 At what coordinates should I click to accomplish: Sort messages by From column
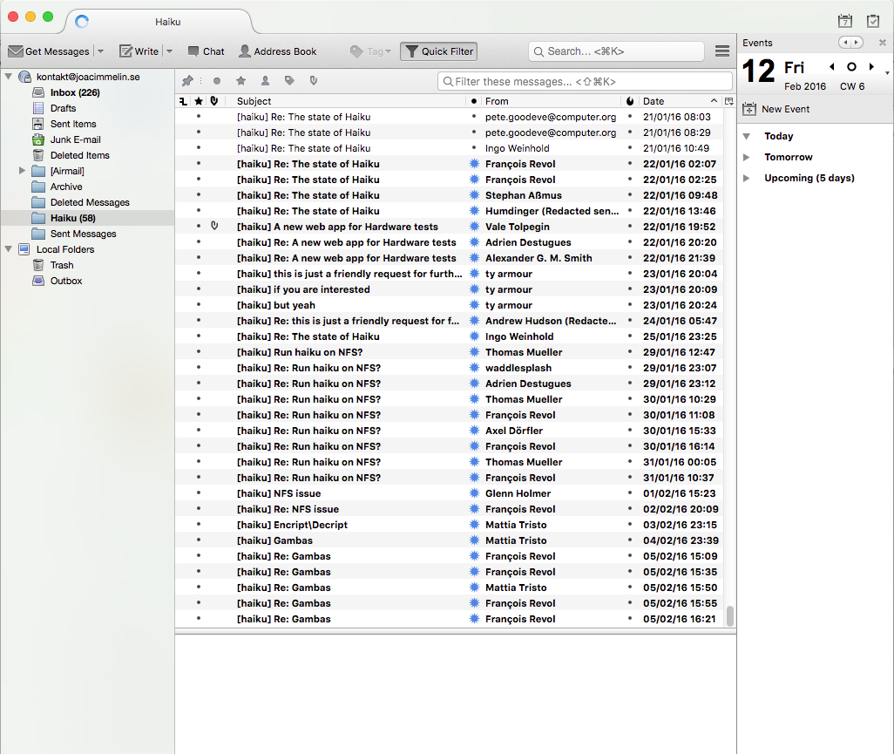[551, 101]
